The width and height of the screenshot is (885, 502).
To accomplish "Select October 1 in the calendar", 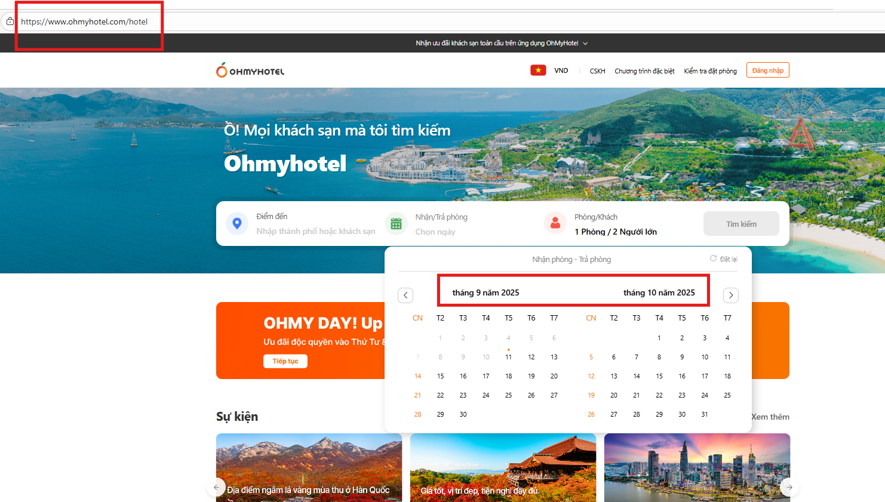I will [659, 338].
